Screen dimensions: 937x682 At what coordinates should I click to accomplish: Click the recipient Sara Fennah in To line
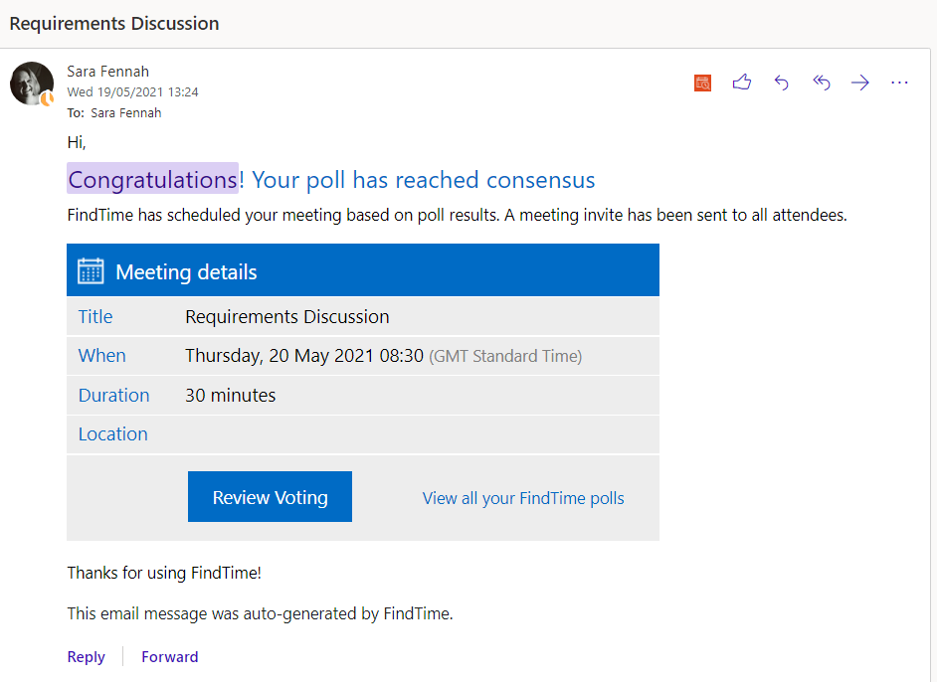(x=125, y=113)
